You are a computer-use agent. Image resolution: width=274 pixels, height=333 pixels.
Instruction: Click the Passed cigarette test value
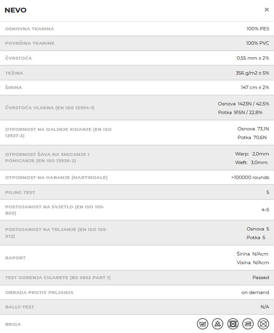click(x=260, y=277)
